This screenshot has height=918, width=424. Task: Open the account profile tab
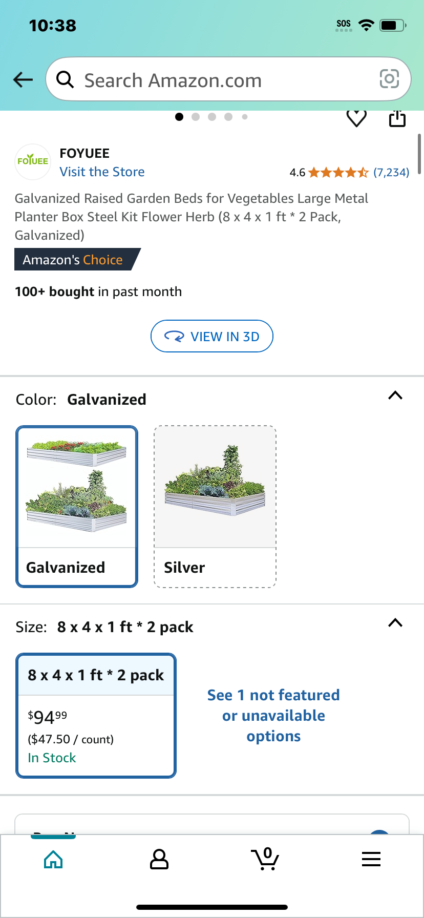[x=159, y=859]
